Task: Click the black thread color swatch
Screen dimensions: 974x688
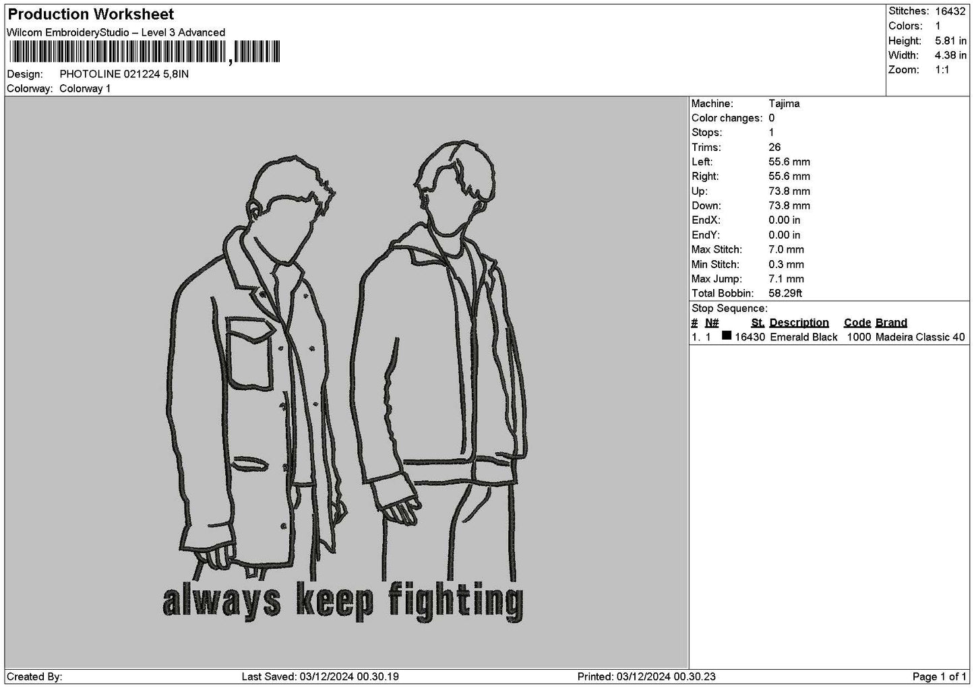Action: tap(727, 336)
